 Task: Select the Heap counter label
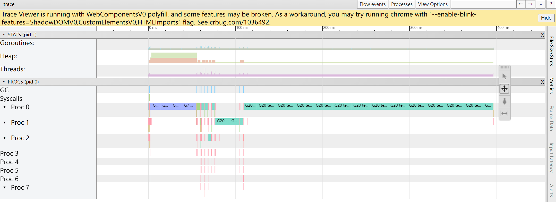pos(9,56)
